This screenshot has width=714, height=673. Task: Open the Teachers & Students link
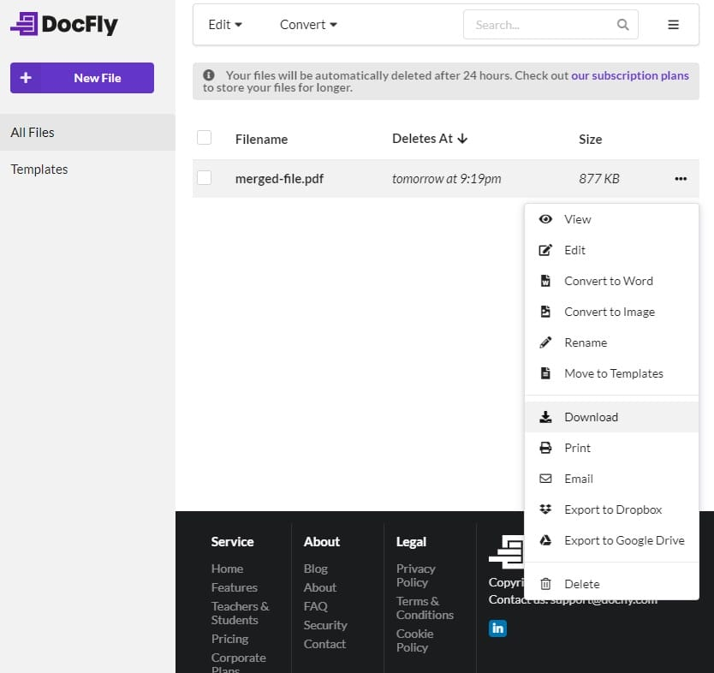click(240, 613)
